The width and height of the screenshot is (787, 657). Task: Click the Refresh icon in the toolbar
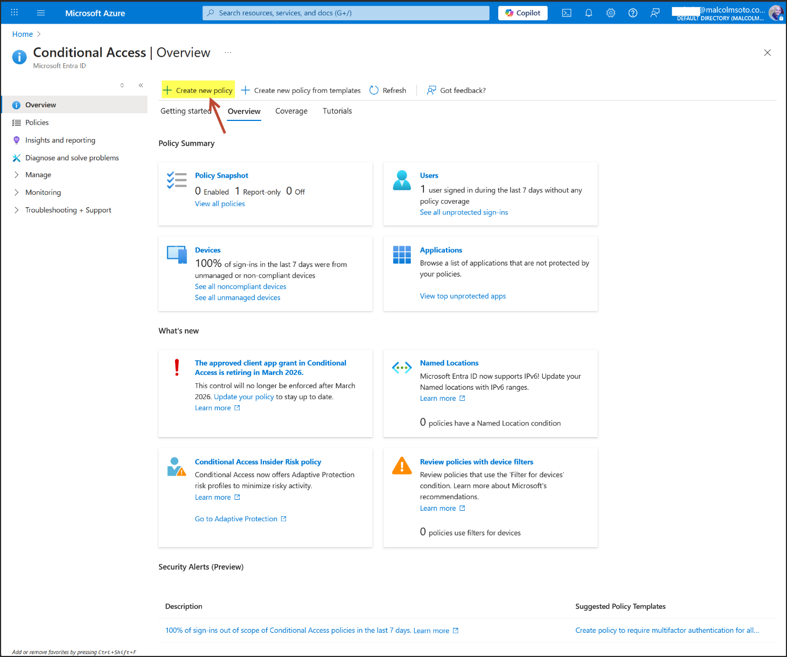pos(374,90)
